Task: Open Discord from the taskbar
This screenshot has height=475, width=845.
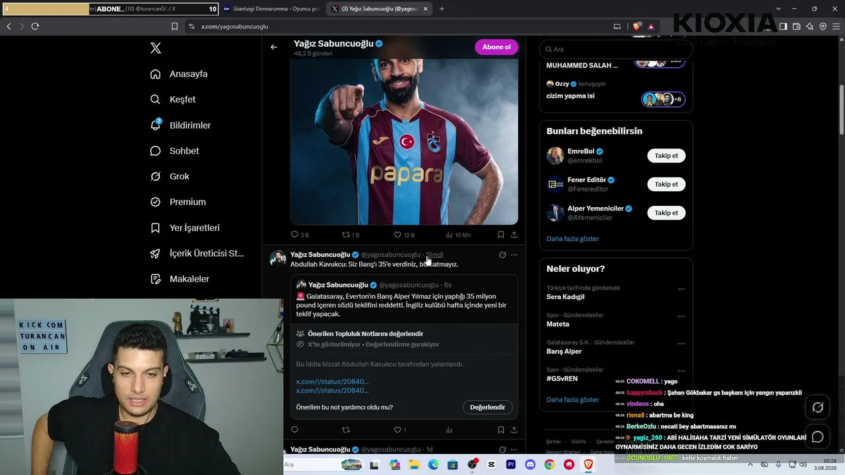Action: pyautogui.click(x=530, y=464)
